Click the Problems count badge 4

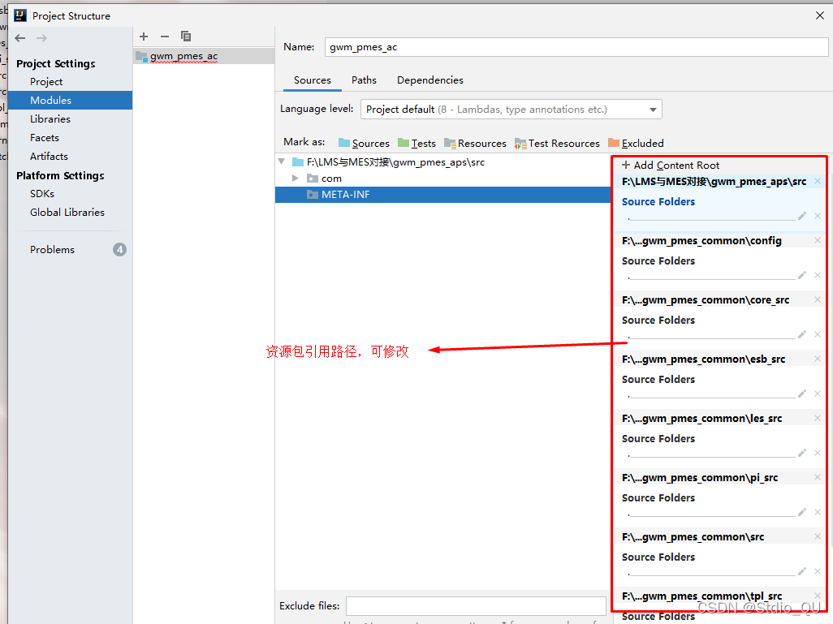119,250
